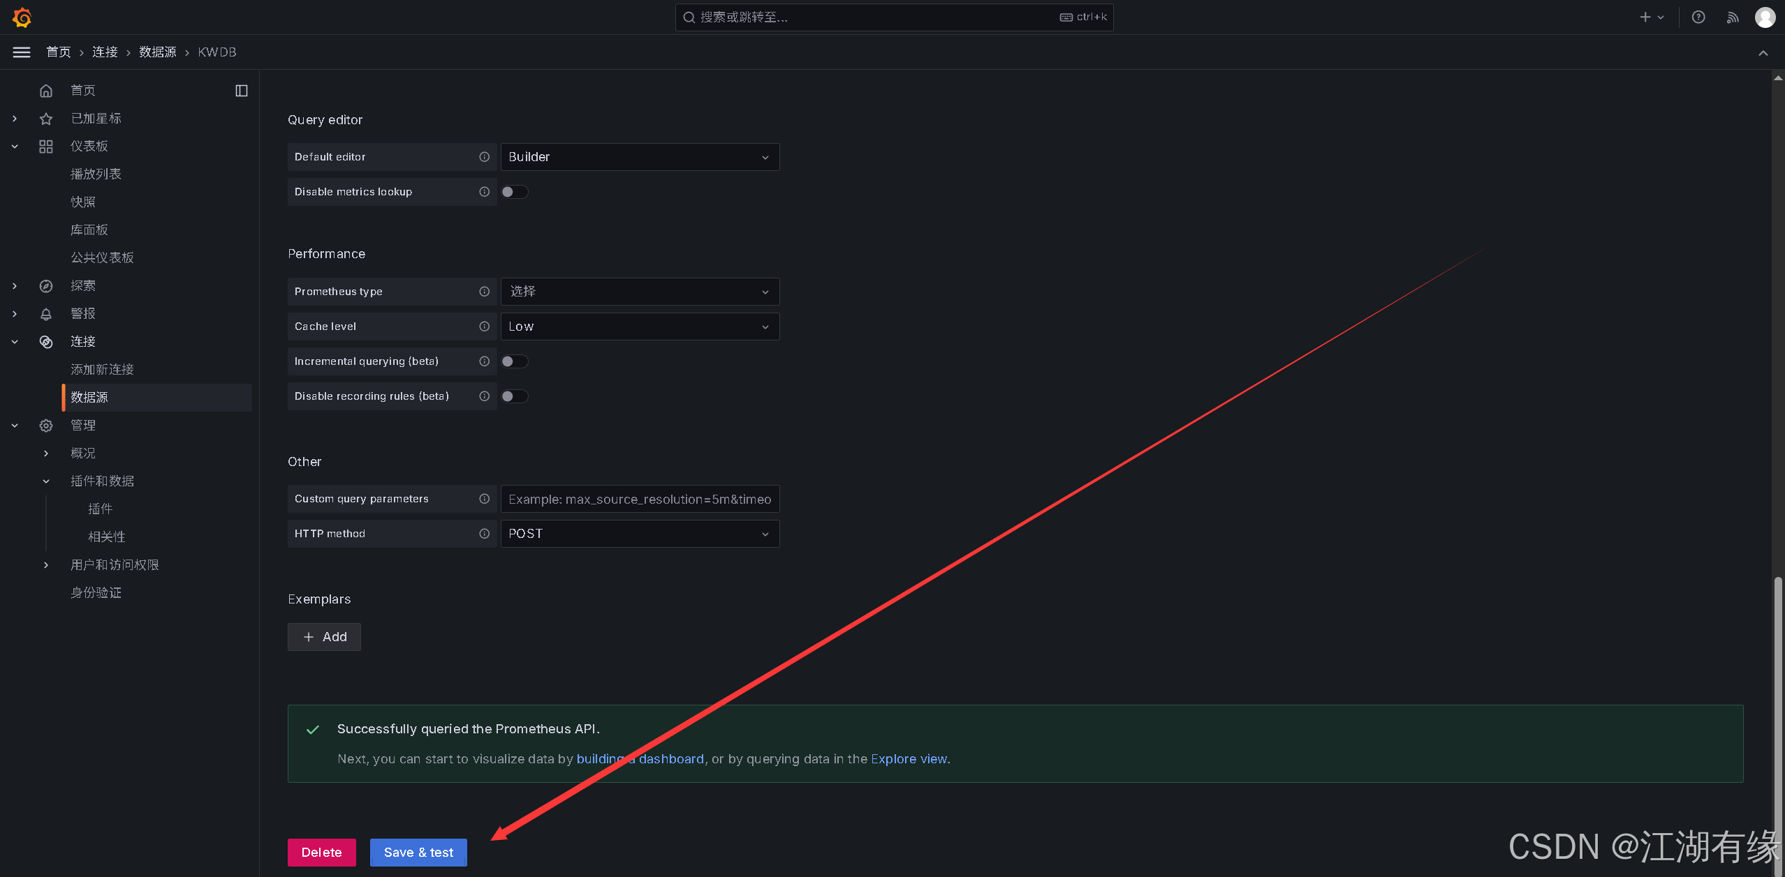The width and height of the screenshot is (1785, 877).
Task: Go to 数据源 breadcrumb
Action: pos(158,52)
